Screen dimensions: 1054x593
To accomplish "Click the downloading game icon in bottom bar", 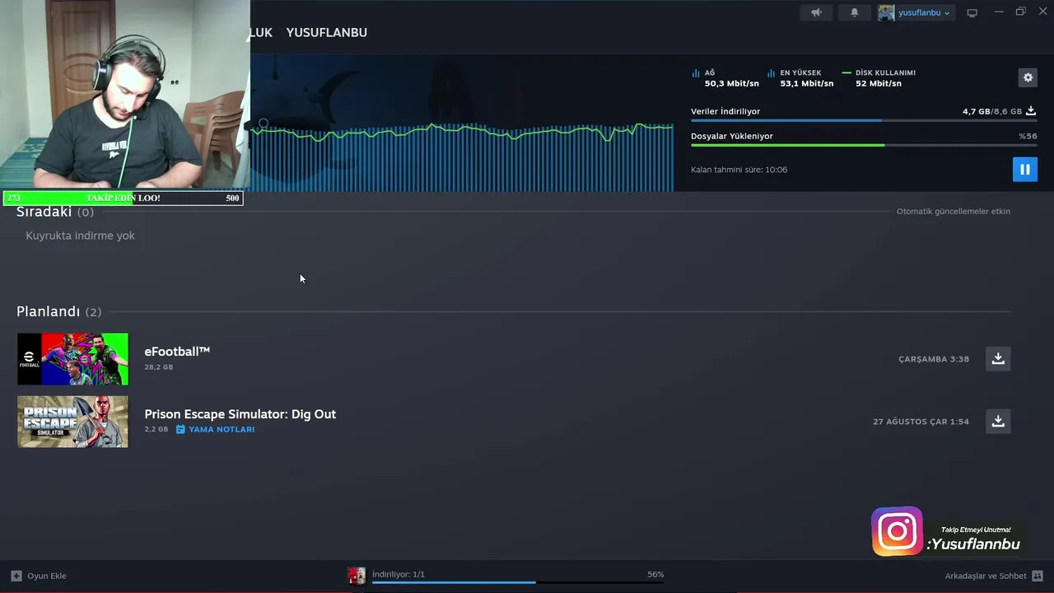I will pyautogui.click(x=357, y=576).
